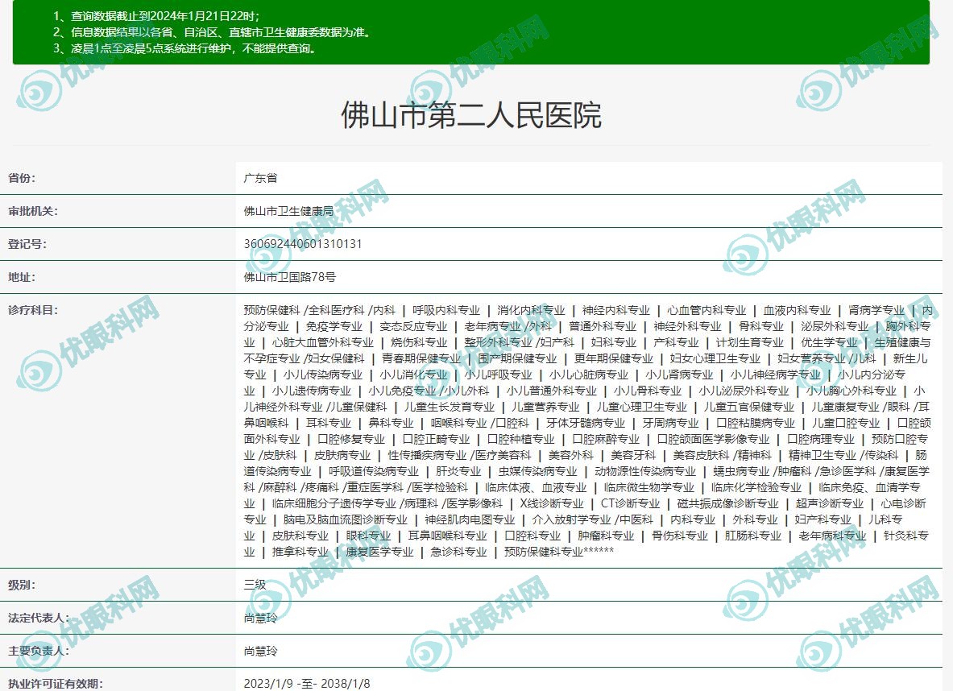Select the 省份 row label
Viewport: 953px width, 691px height.
click(22, 178)
